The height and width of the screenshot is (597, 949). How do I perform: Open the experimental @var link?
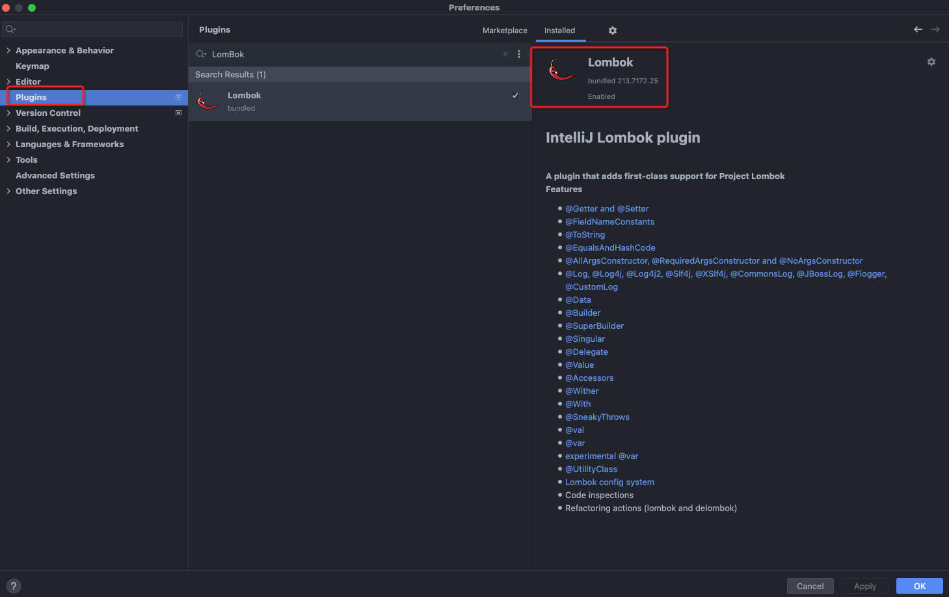point(602,456)
